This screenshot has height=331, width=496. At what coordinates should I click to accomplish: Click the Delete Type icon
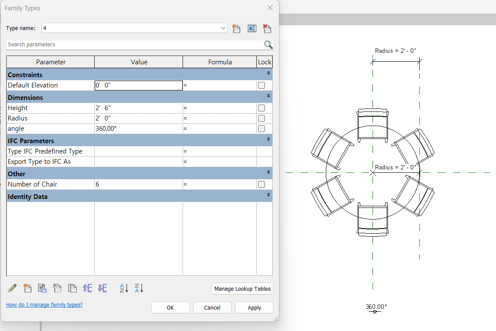(267, 28)
